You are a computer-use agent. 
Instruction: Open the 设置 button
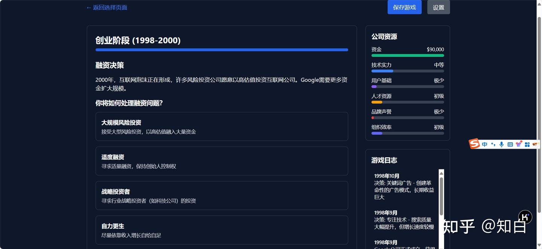(x=438, y=7)
